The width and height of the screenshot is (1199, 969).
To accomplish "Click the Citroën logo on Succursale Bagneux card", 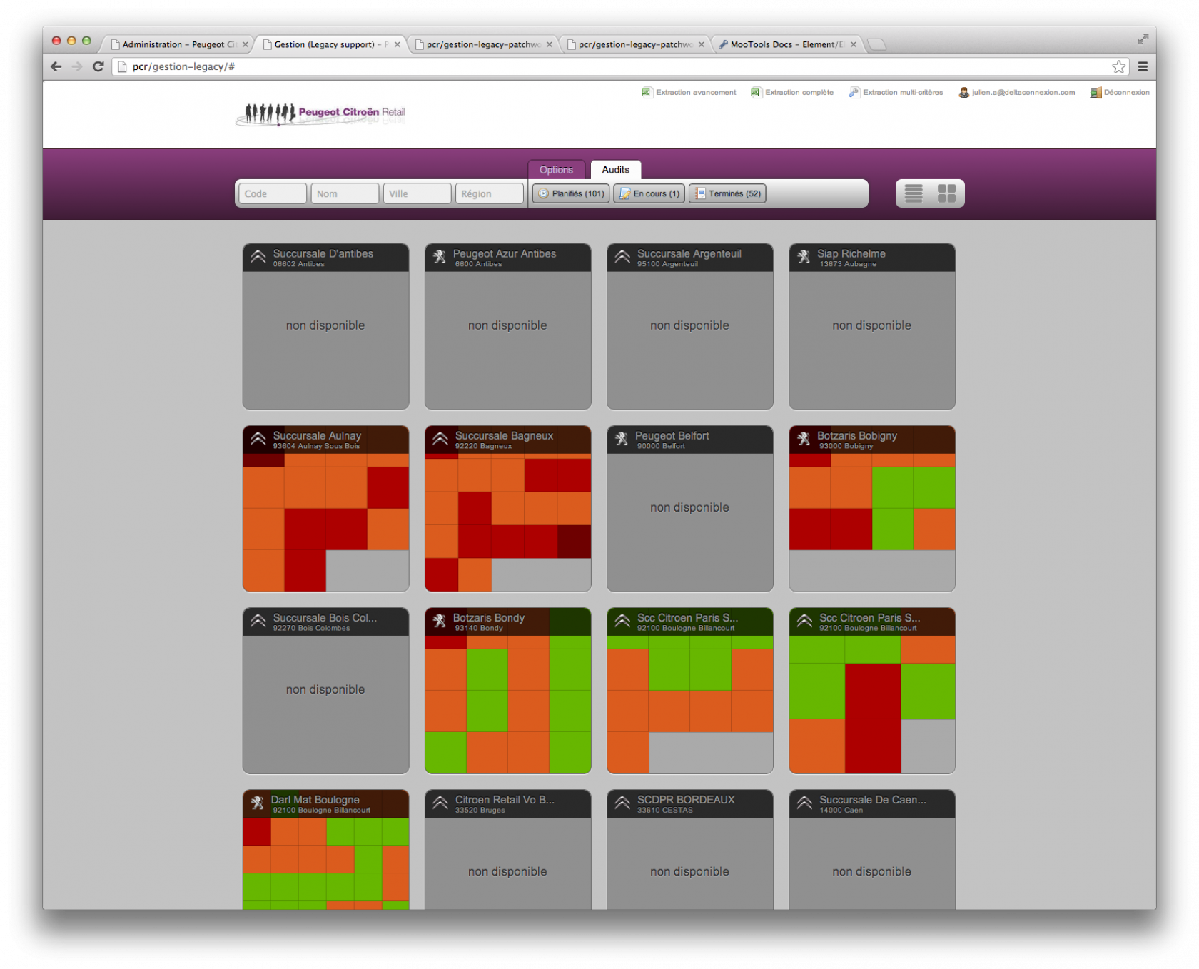I will 440,439.
